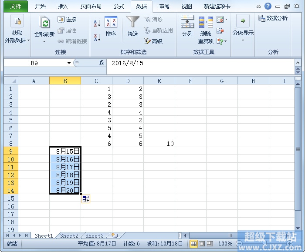
Task: Click the insert function fx icon
Action: tap(102, 63)
